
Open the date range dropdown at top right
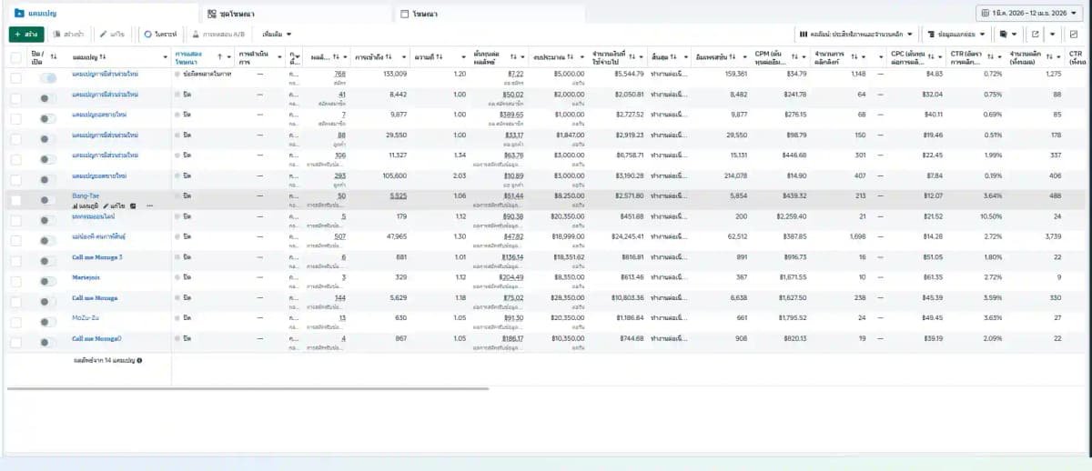(1030, 13)
